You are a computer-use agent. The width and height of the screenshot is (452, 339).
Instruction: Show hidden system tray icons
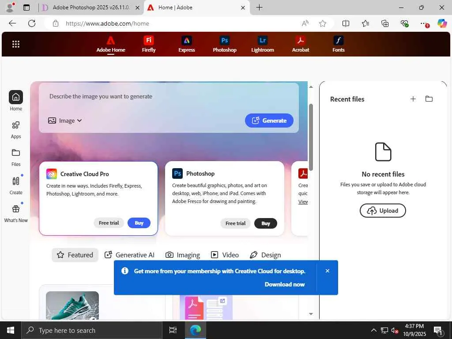coord(373,330)
